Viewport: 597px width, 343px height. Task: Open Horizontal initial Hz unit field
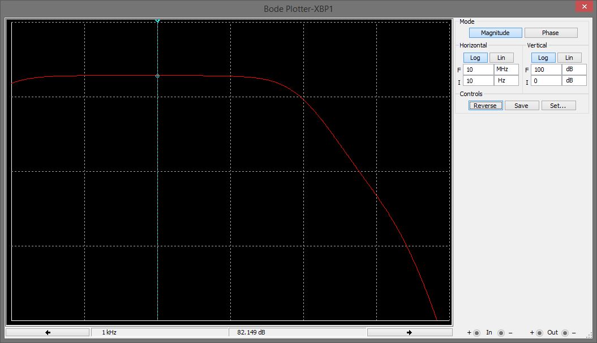[506, 81]
